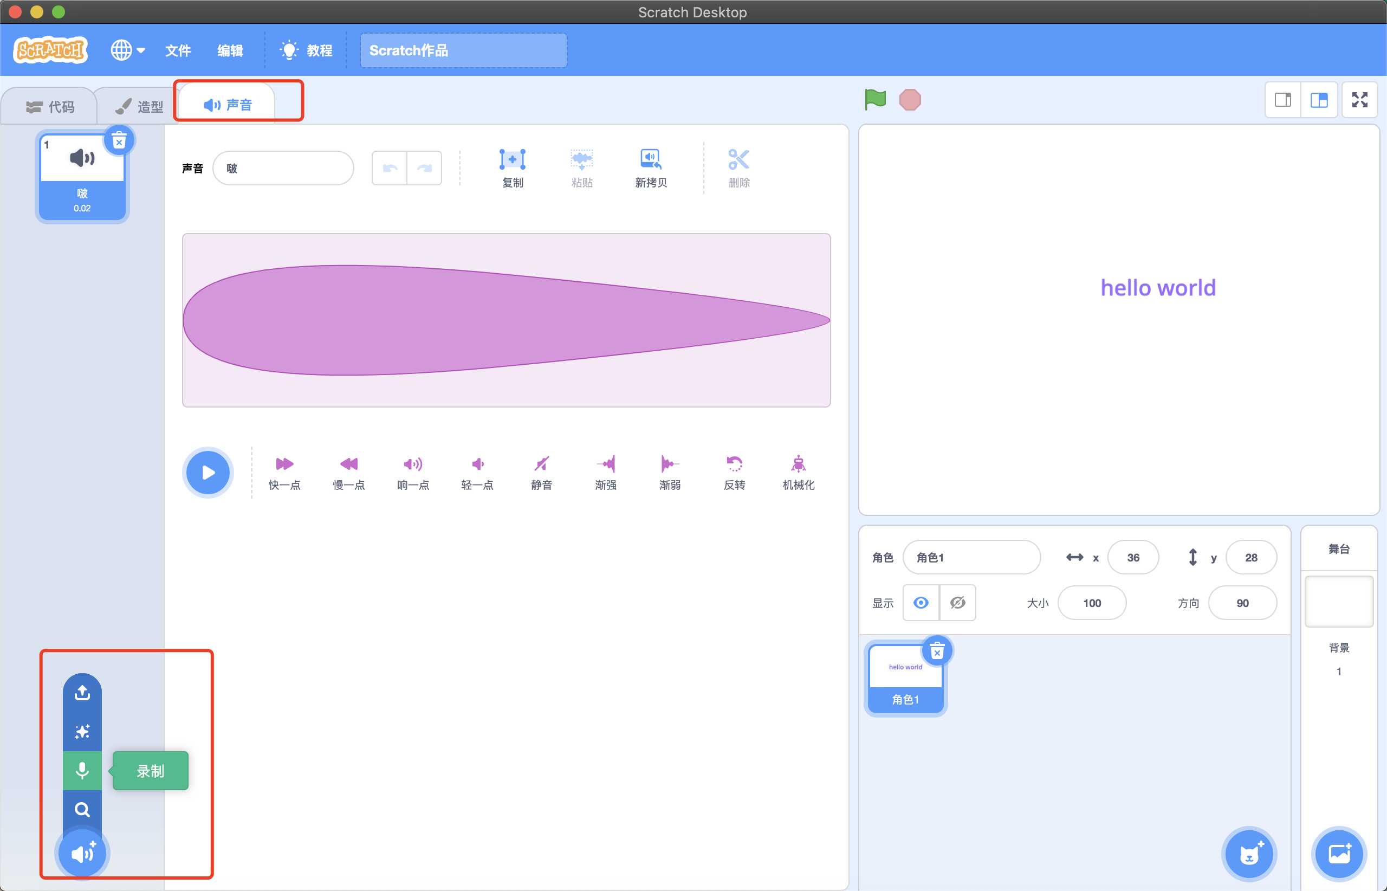Apply the 渐弱 fade out effect
The height and width of the screenshot is (891, 1387).
tap(670, 473)
